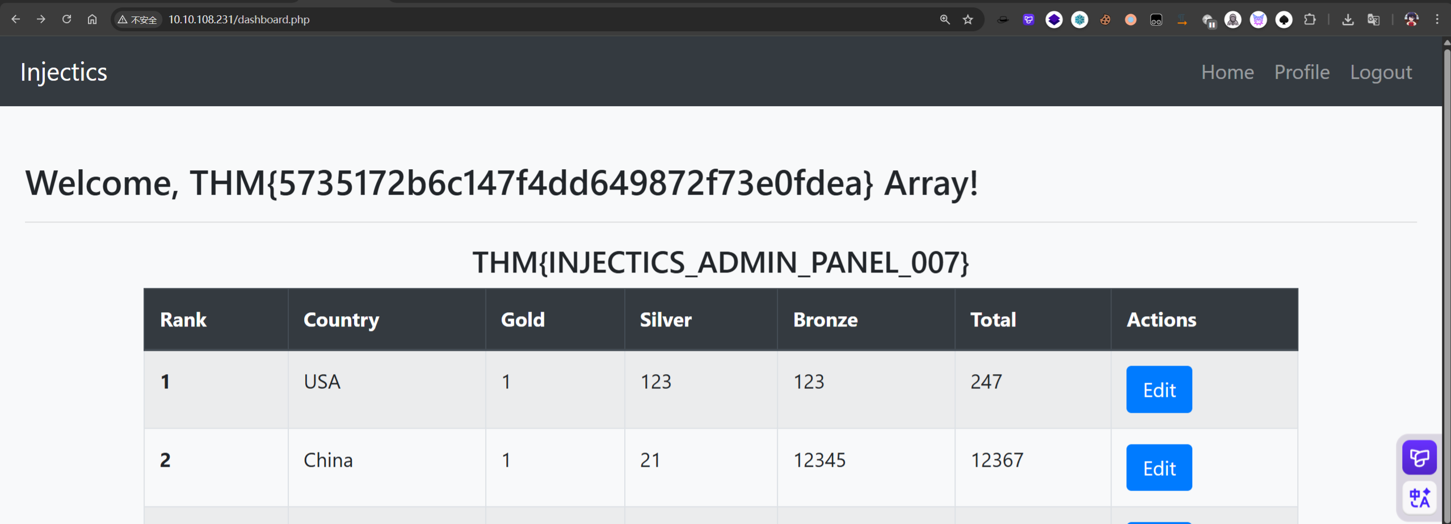The image size is (1451, 524).
Task: Click Edit button for the China row
Action: [x=1159, y=468]
